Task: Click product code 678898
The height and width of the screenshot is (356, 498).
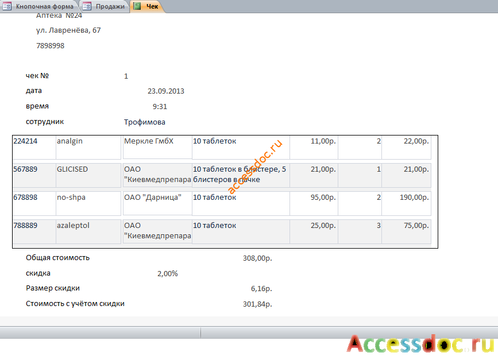Action: click(x=25, y=197)
